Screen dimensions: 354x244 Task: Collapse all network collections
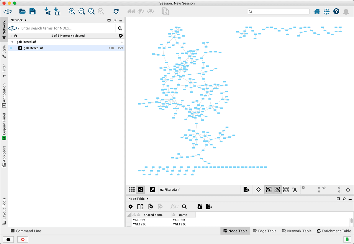[x=16, y=36]
